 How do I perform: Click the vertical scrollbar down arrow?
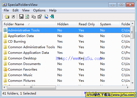132,83
